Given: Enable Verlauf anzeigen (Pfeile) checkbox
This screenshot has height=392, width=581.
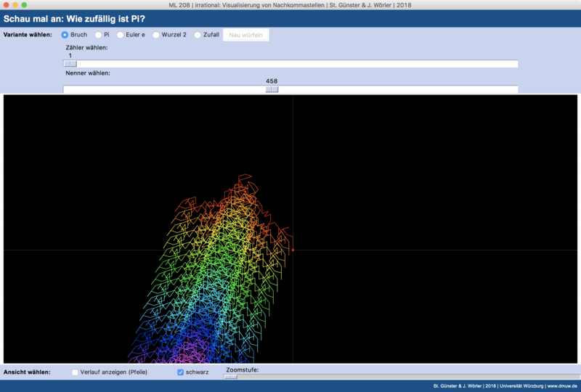Looking at the screenshot, I should point(76,372).
